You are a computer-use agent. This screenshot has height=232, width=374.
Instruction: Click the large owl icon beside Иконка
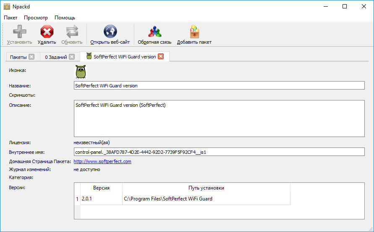pyautogui.click(x=81, y=72)
